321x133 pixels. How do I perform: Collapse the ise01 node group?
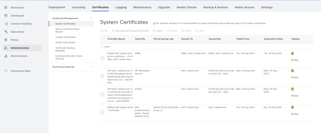coord(102,47)
